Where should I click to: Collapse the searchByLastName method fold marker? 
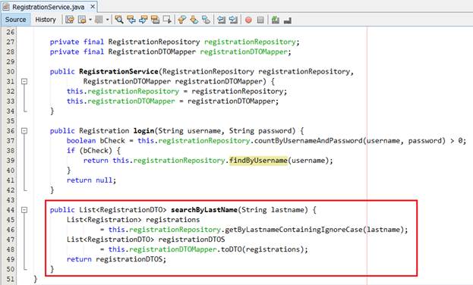click(24, 210)
